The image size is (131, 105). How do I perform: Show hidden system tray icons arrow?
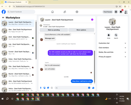[x=114, y=99]
